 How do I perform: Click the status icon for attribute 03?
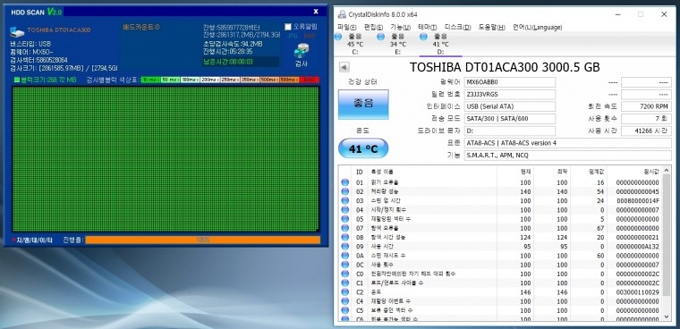click(345, 200)
